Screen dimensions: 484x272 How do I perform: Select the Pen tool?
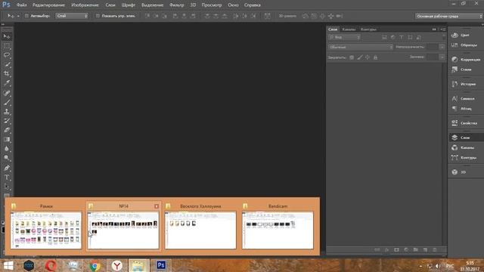(x=7, y=168)
